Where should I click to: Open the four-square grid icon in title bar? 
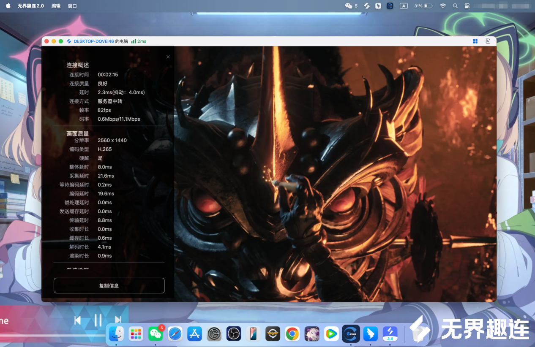(x=475, y=41)
